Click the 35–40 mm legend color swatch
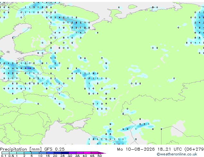Image resolution: width=204 pixels, height=157 pixels. [x=80, y=153]
